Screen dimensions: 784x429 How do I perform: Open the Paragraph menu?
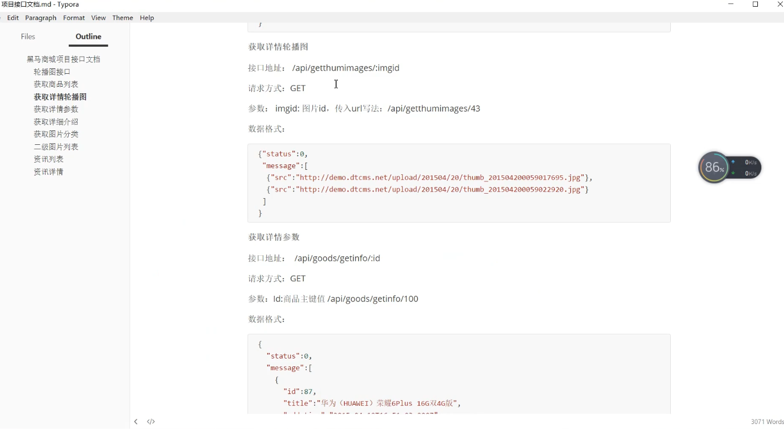click(x=41, y=18)
